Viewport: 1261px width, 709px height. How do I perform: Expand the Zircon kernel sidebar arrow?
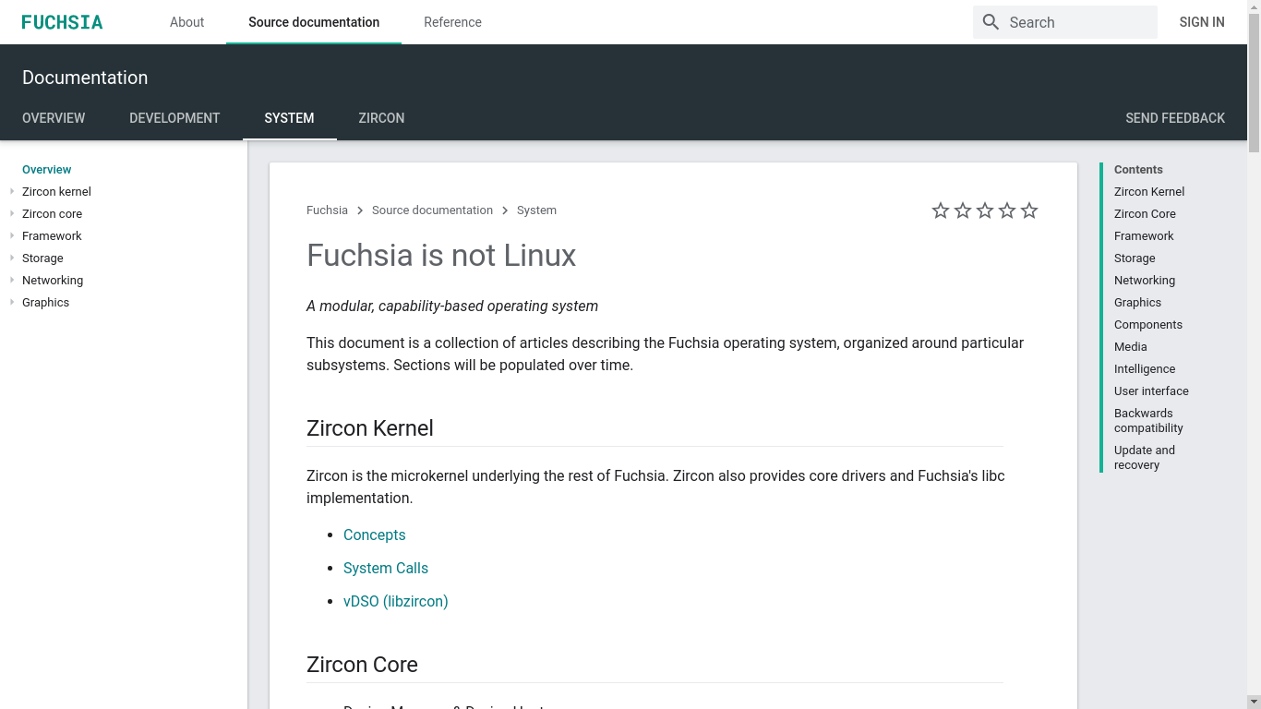coord(12,191)
